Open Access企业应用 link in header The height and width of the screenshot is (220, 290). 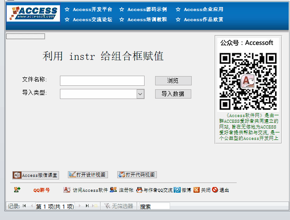tap(204, 9)
